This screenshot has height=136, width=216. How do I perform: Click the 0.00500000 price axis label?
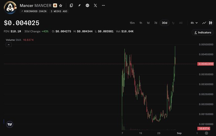point(206,44)
